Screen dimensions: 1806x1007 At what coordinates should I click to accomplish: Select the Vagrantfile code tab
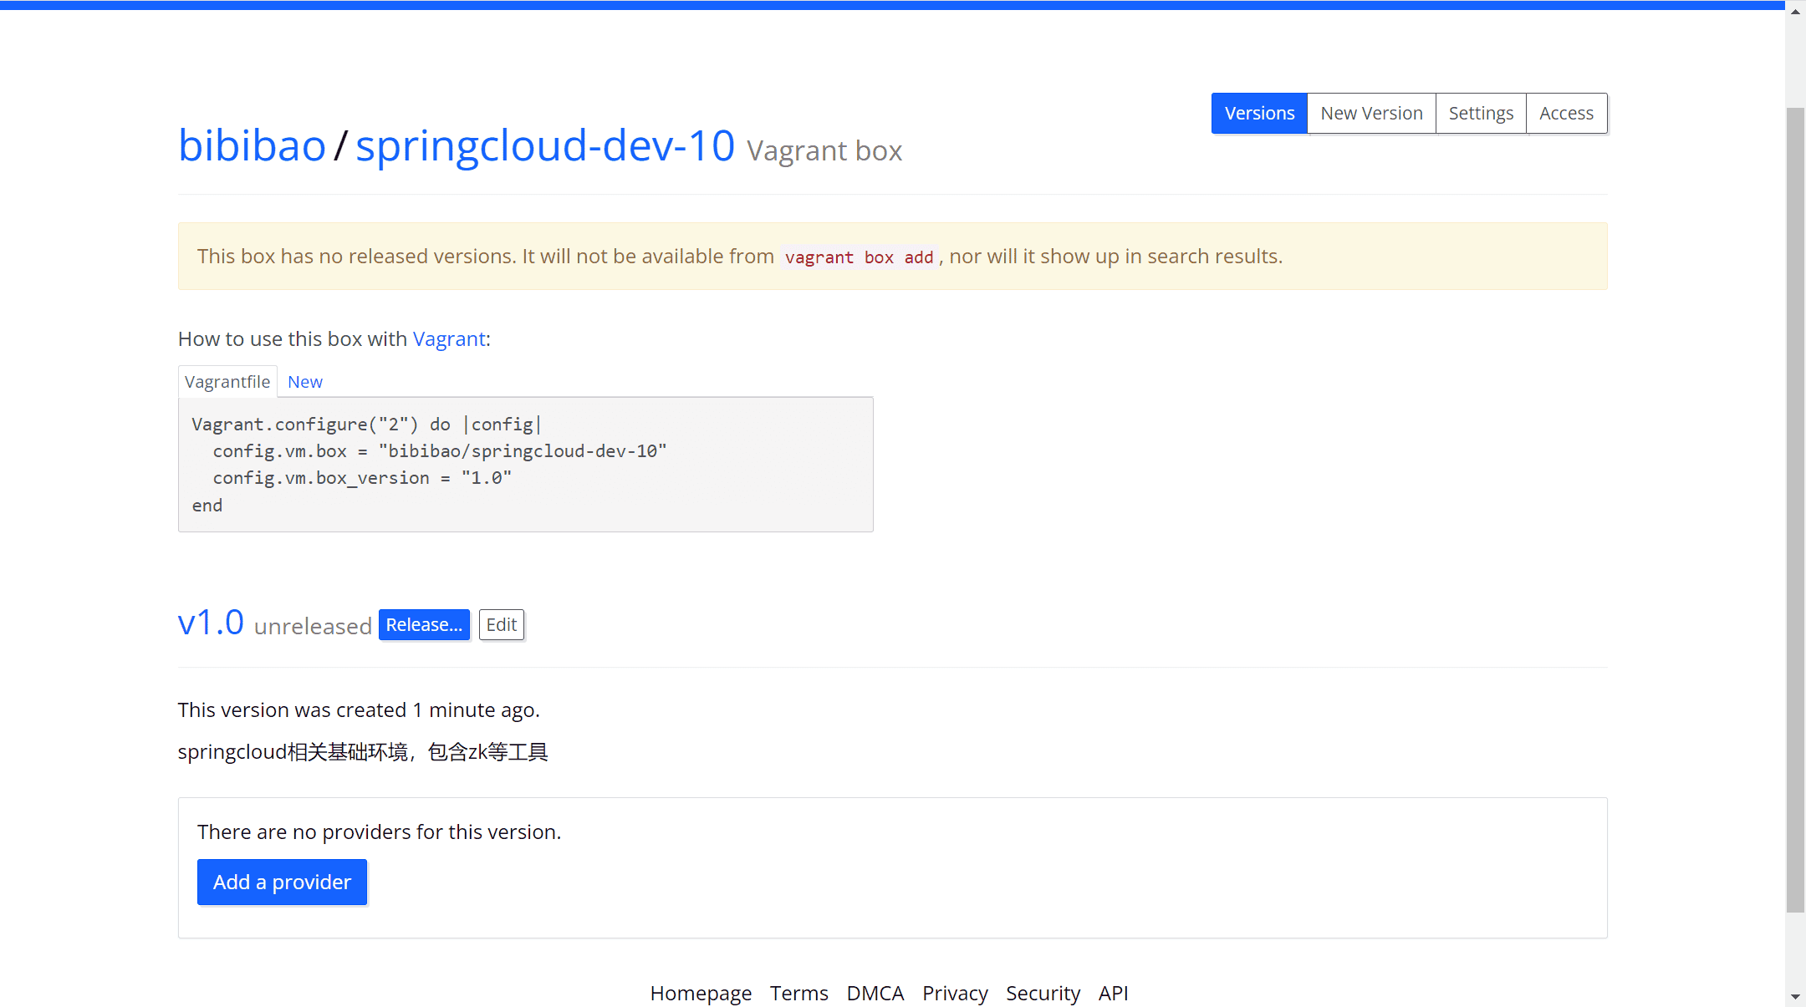pos(227,382)
